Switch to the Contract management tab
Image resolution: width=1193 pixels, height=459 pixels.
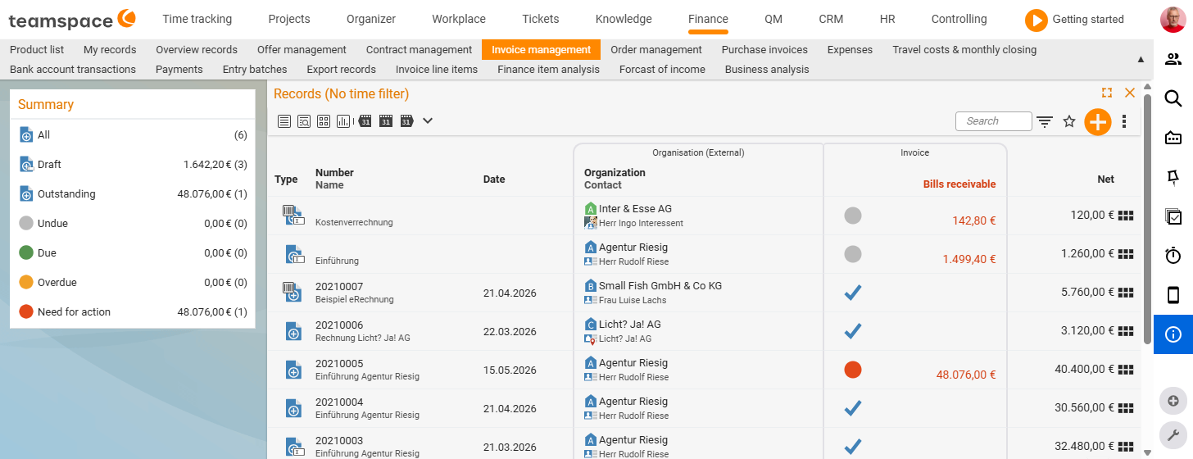(419, 50)
